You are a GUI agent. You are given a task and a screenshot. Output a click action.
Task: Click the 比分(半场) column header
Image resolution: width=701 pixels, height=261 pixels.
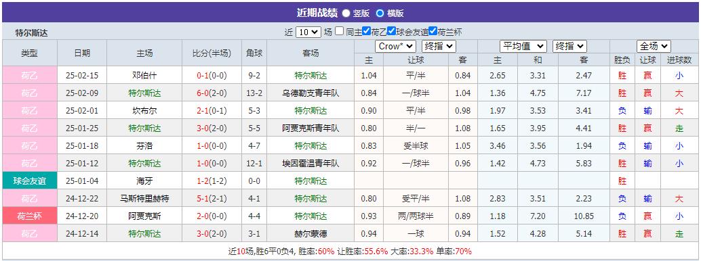click(212, 53)
